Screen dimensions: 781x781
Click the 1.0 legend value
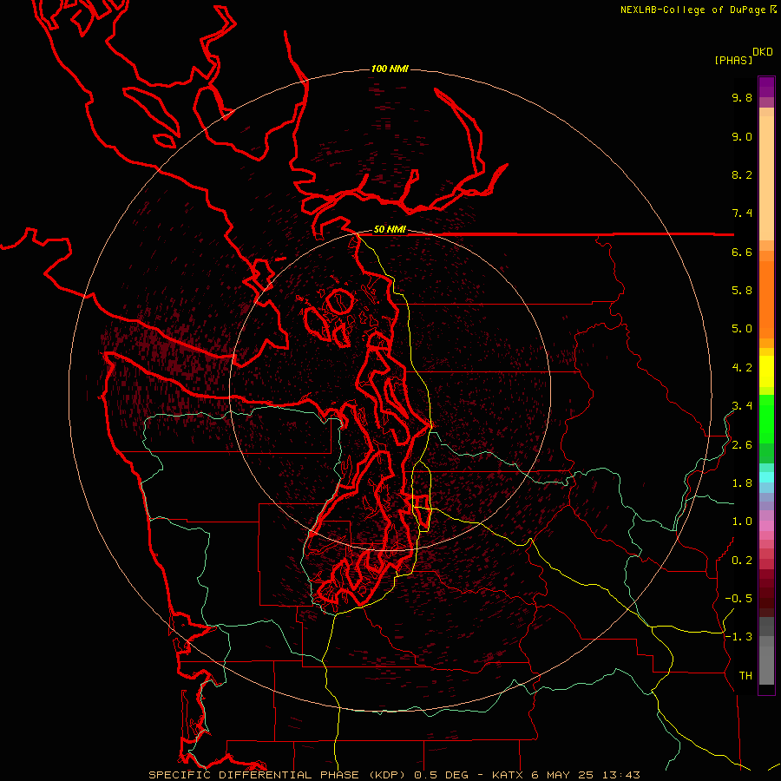[742, 522]
